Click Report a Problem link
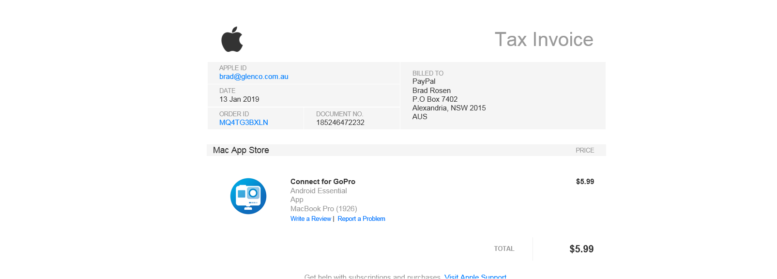 coord(361,219)
